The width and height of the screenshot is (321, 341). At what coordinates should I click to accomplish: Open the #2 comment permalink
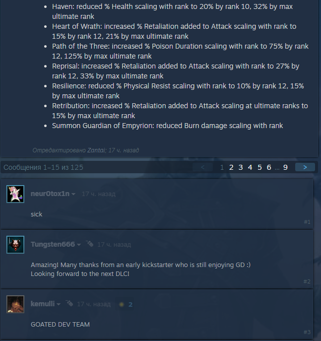[307, 281]
